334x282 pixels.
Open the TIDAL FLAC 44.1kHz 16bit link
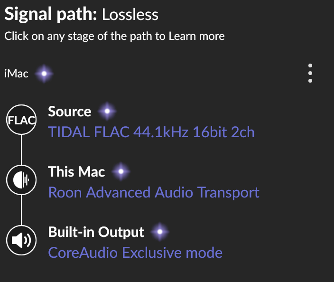coord(151,132)
